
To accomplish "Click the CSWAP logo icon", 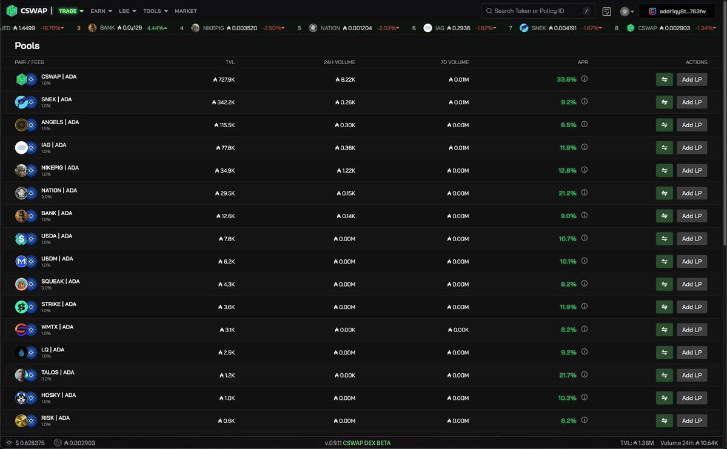I will [12, 11].
